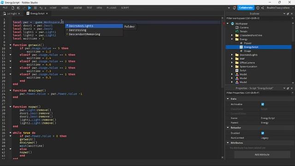Expand the OfficeCamera folder
This screenshot has width=295, height=166.
click(x=232, y=63)
